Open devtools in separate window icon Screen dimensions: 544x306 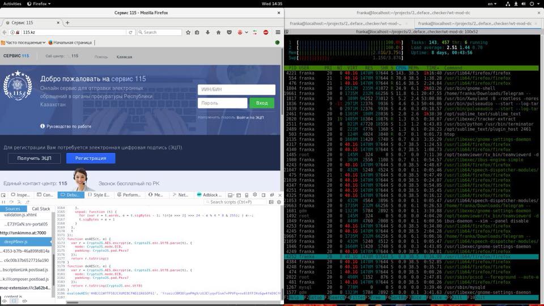[271, 195]
